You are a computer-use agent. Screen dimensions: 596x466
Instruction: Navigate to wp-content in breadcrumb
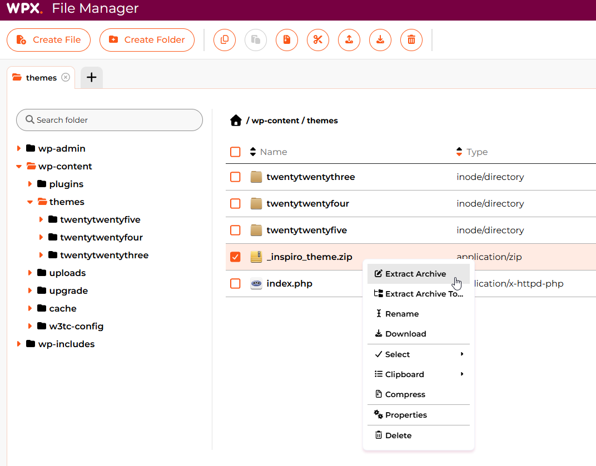[276, 121]
